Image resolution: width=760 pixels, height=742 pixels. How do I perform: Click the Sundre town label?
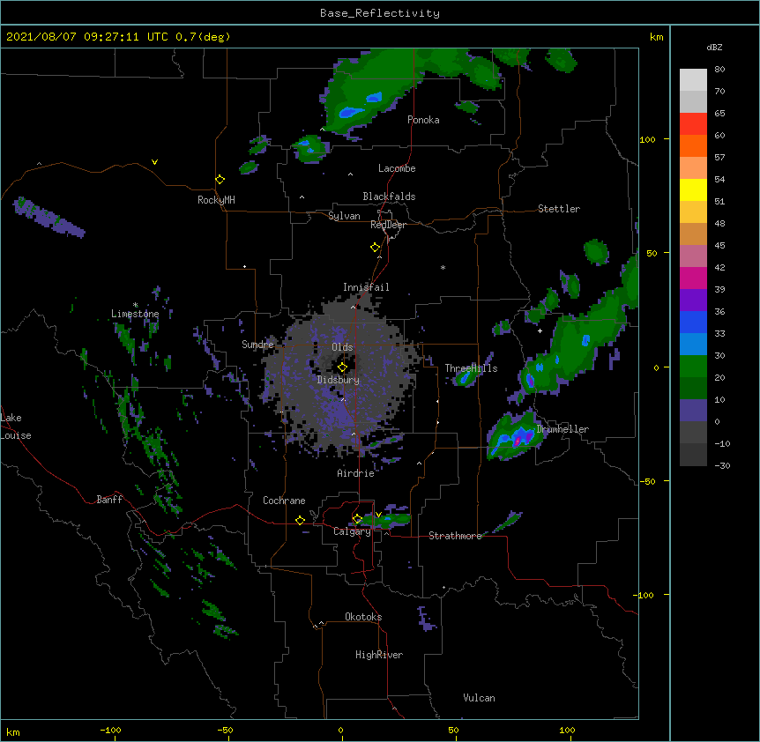pyautogui.click(x=257, y=345)
